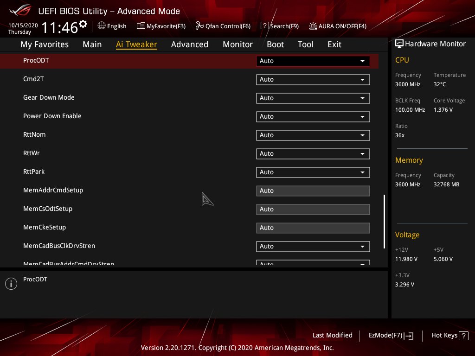475x356 pixels.
Task: Click the CPU frequency 3600 MHz value
Action: coord(407,84)
